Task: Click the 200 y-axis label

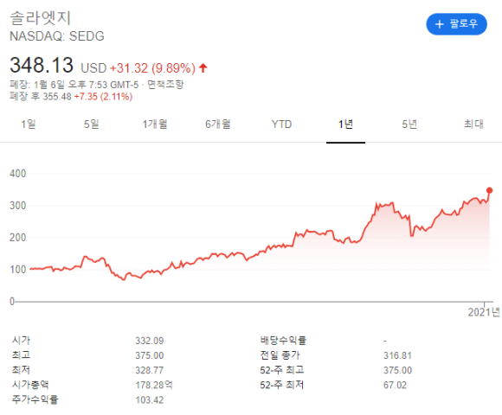Action: (x=18, y=238)
